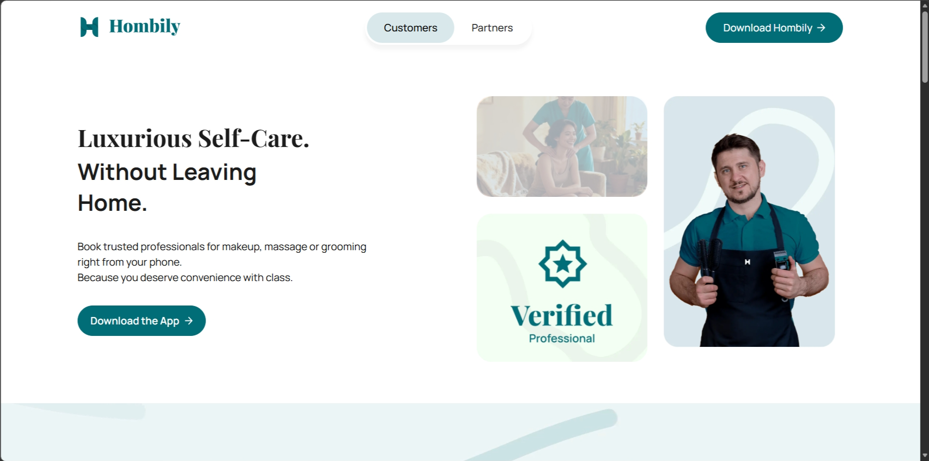Click the Luxurious Self-Care heading
929x461 pixels.
coord(194,139)
